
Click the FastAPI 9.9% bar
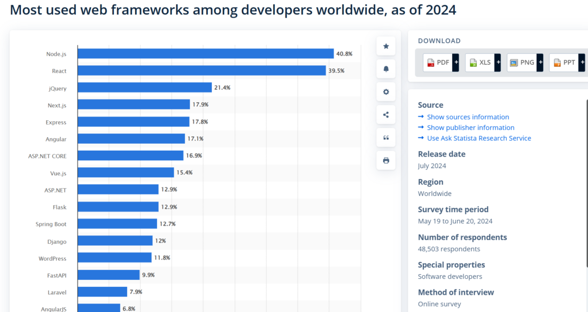tap(109, 275)
